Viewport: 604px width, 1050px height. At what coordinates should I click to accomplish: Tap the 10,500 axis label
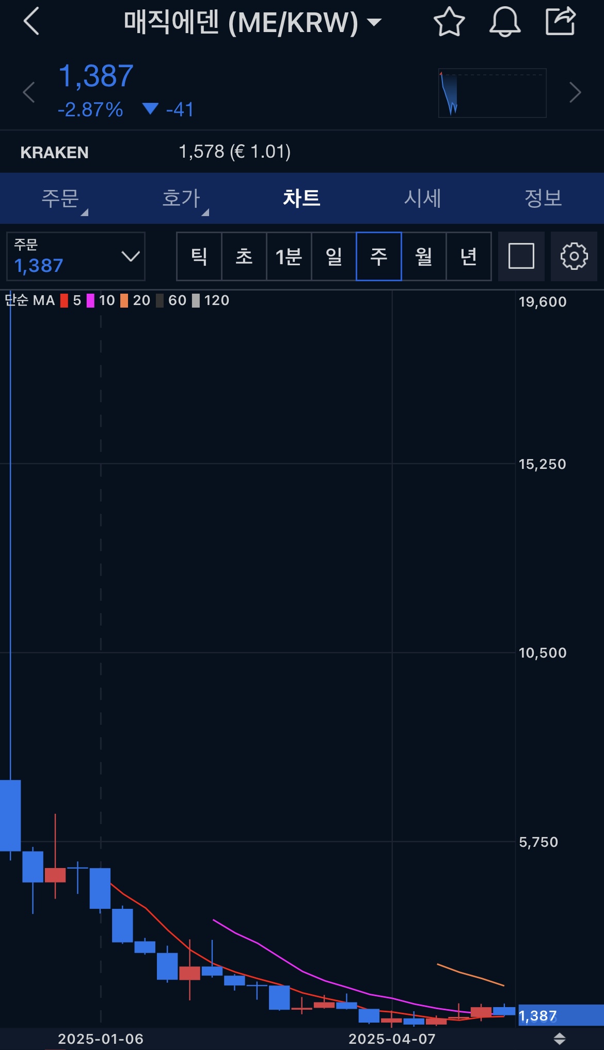click(543, 653)
